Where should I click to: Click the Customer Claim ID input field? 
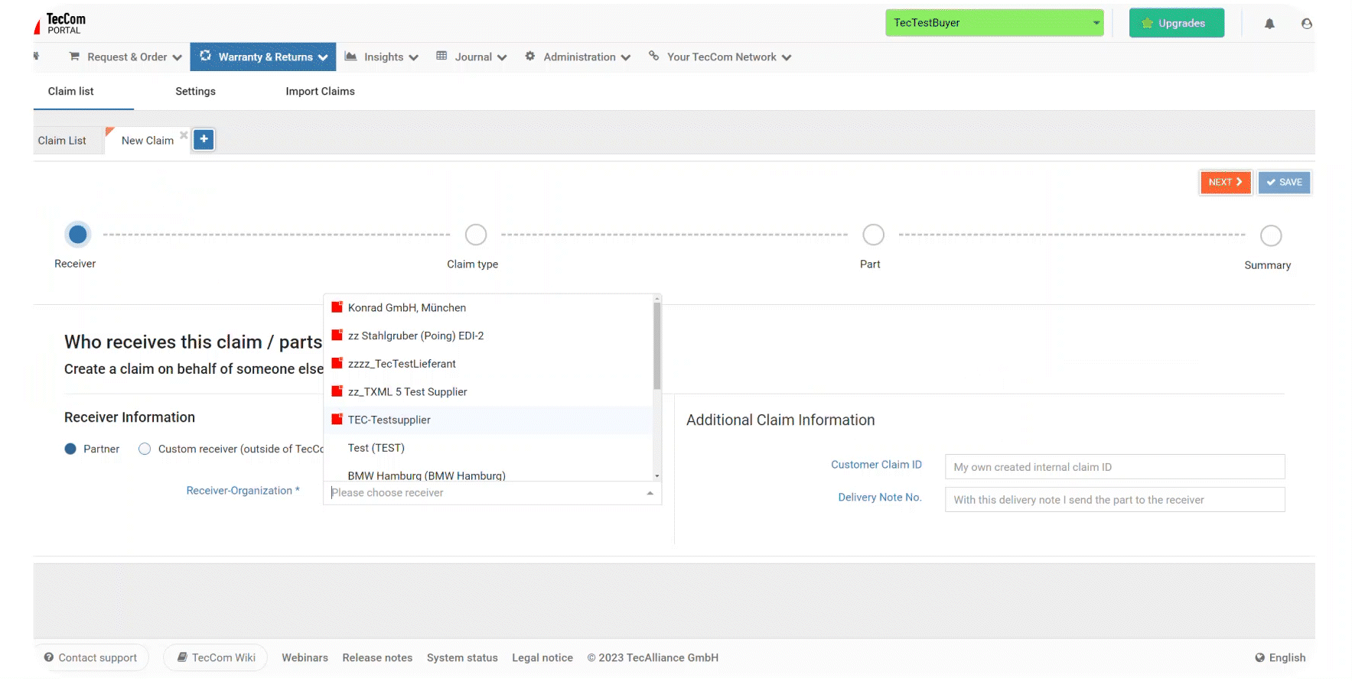(x=1114, y=467)
